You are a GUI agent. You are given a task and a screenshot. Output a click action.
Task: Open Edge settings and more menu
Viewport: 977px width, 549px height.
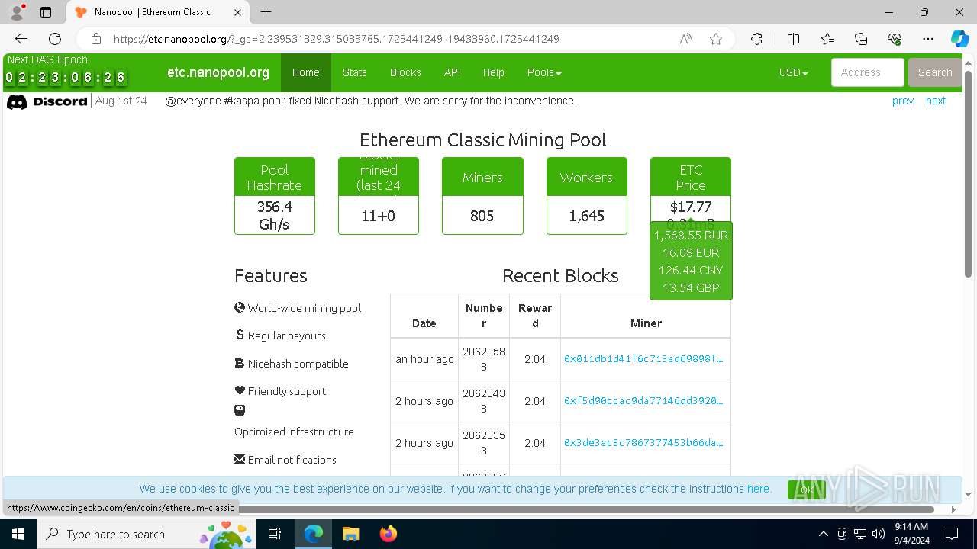click(x=928, y=39)
